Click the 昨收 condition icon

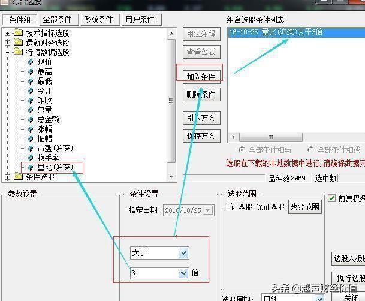pos(31,100)
